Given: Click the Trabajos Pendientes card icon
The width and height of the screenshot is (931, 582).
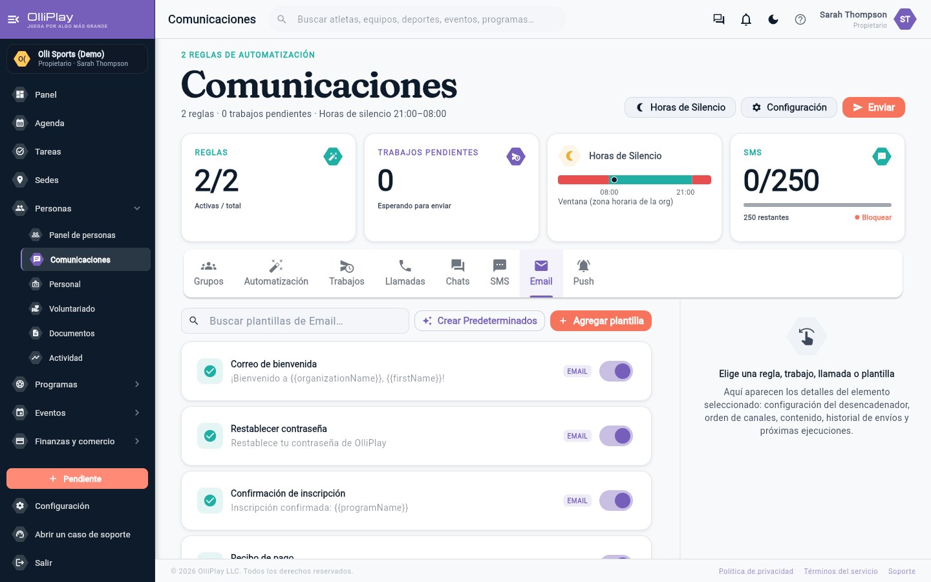Looking at the screenshot, I should (516, 156).
